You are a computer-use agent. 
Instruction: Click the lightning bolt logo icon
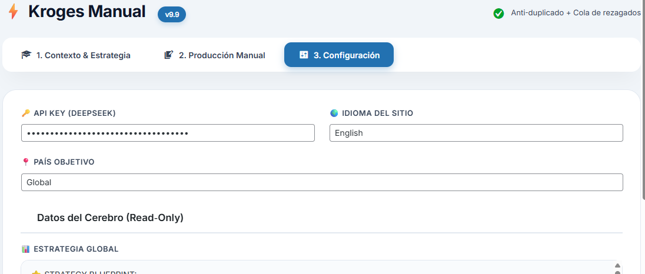point(13,12)
